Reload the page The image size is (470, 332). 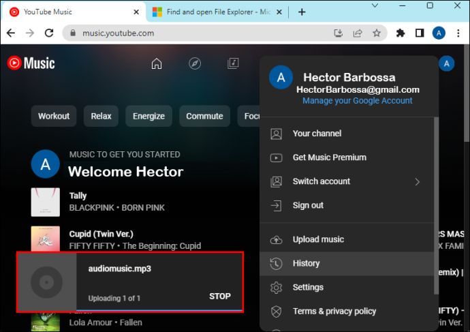point(49,33)
